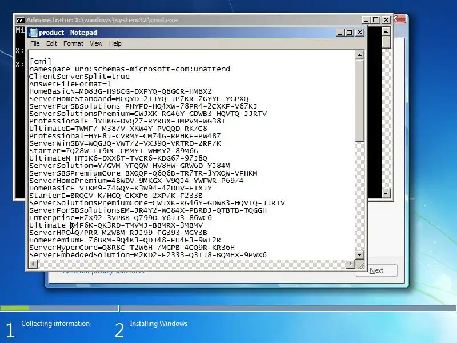Click Notepad vertical scrollbar up arrow

360,55
